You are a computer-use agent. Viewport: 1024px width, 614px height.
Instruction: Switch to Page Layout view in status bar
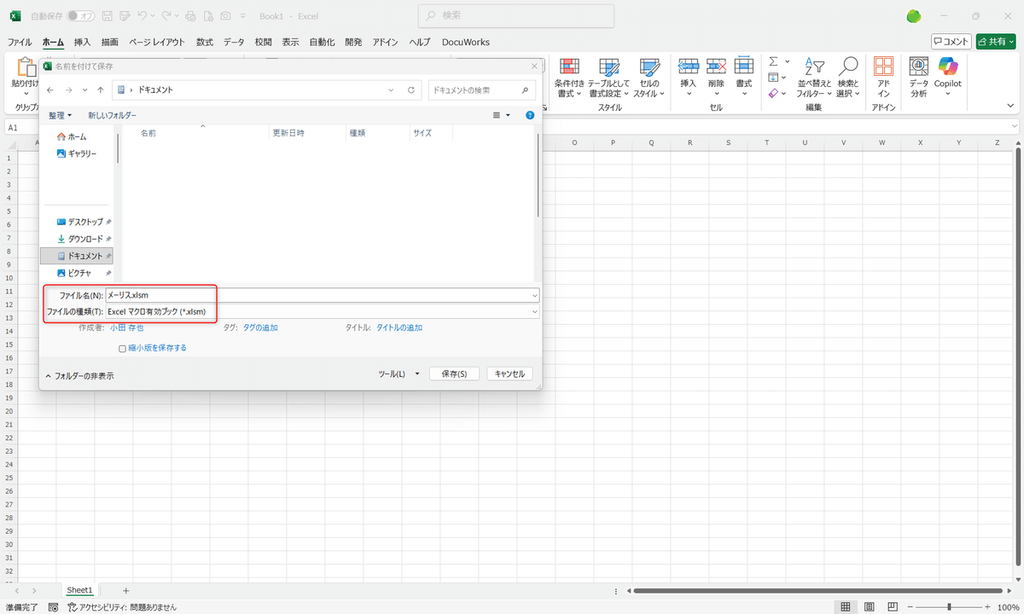pyautogui.click(x=869, y=606)
